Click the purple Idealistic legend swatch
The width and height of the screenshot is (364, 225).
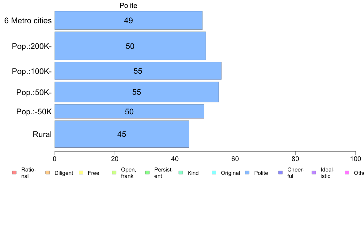click(x=314, y=173)
